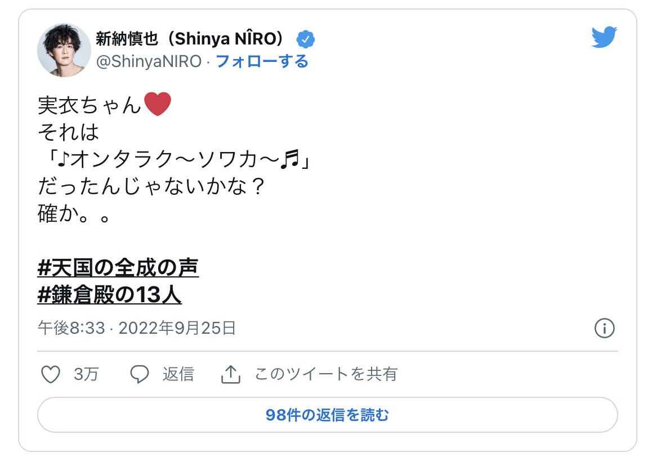Like the tweet with the heart outline icon

(x=51, y=374)
